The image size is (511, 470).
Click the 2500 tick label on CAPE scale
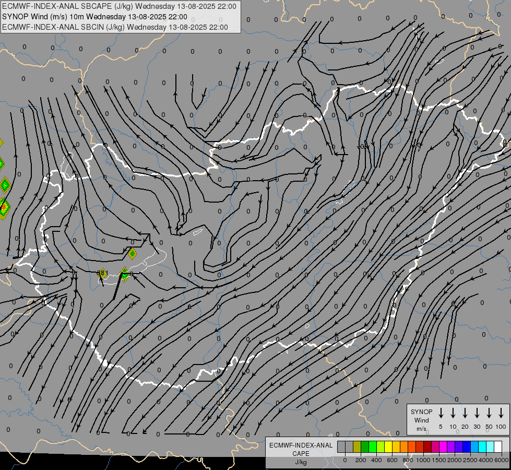(x=470, y=460)
